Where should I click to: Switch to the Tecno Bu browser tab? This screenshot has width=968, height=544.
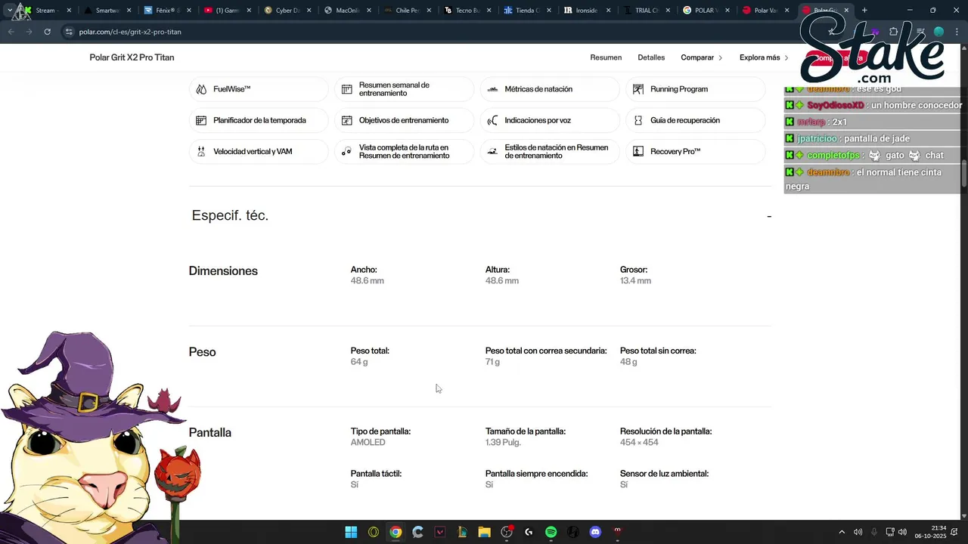pyautogui.click(x=467, y=11)
